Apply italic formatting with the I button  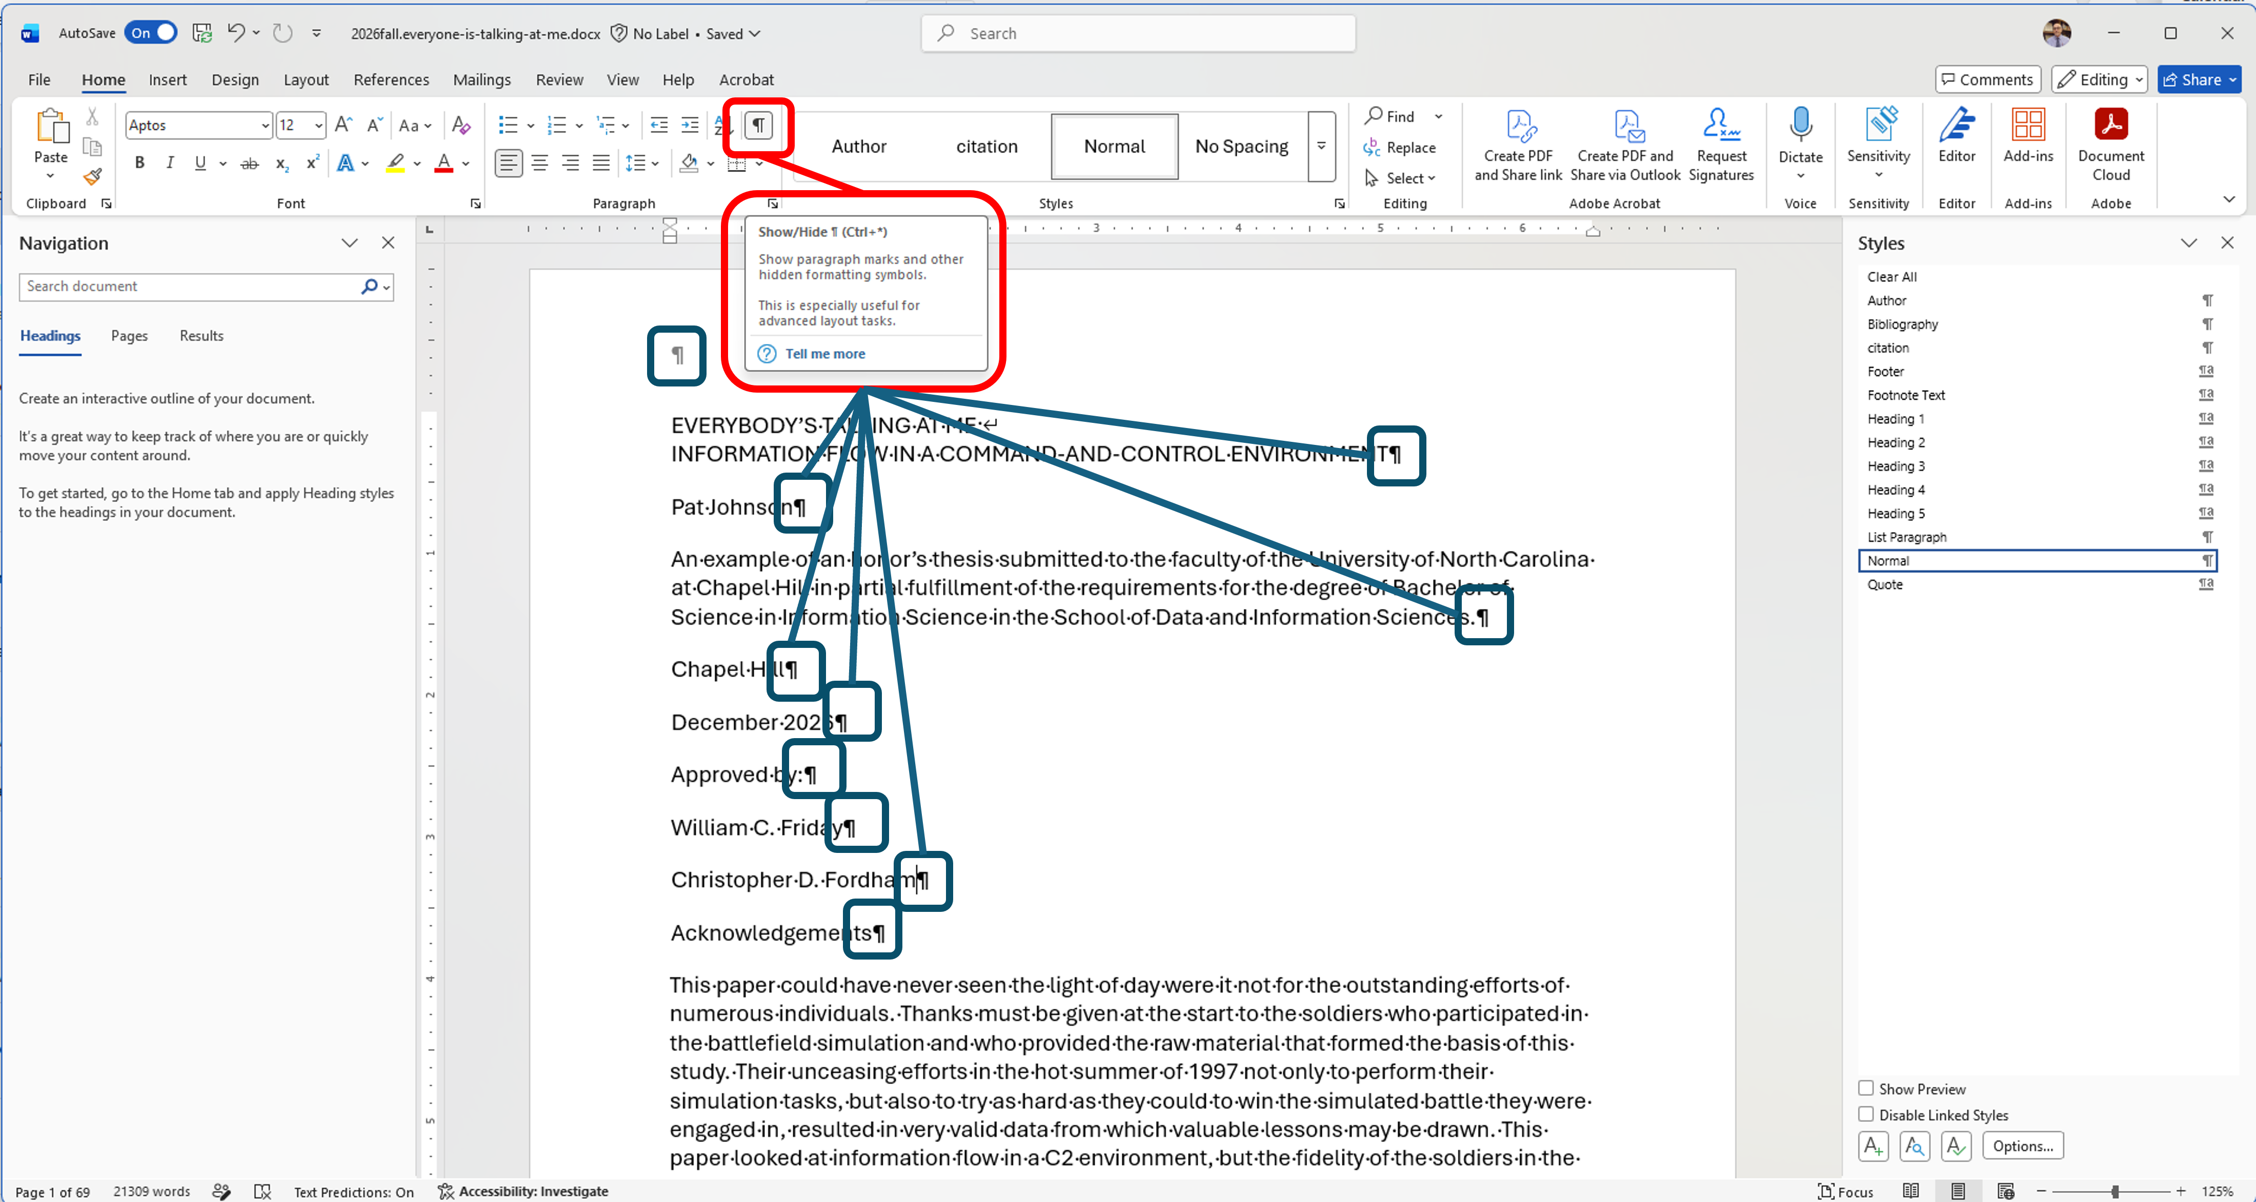tap(170, 163)
